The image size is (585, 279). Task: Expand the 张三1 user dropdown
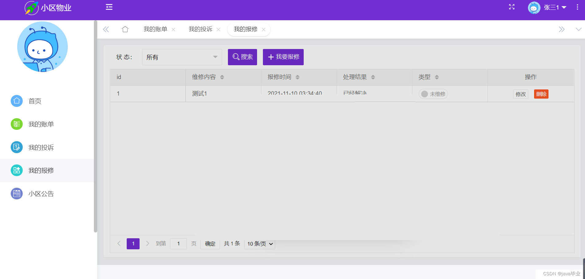pos(555,7)
